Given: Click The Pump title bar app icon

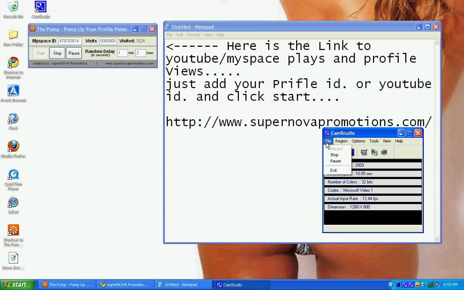Looking at the screenshot, I should tap(33, 29).
